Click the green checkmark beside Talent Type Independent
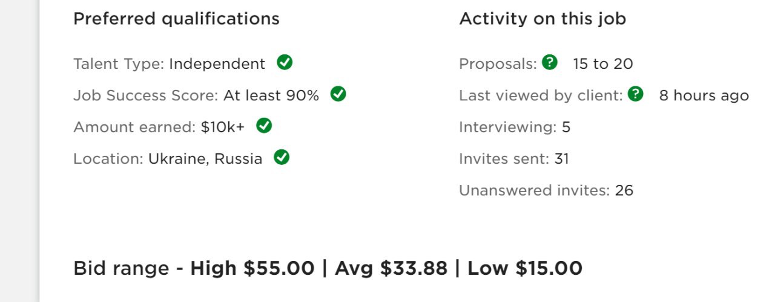The width and height of the screenshot is (775, 302). [x=285, y=62]
